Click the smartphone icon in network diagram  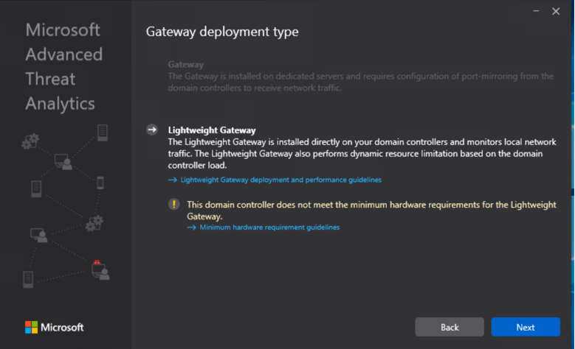click(100, 183)
